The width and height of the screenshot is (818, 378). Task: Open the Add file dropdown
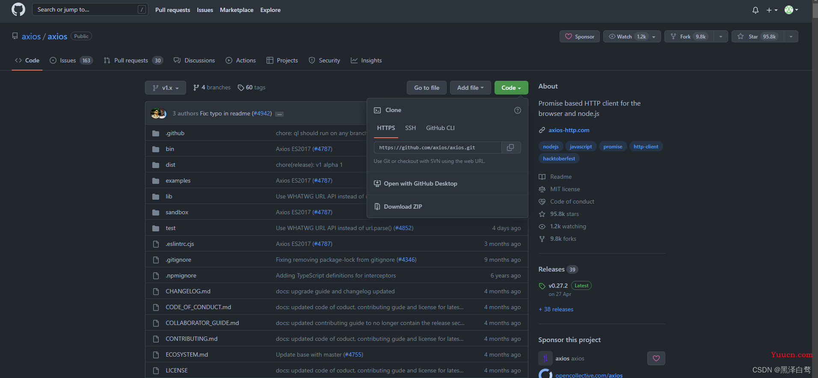(470, 88)
